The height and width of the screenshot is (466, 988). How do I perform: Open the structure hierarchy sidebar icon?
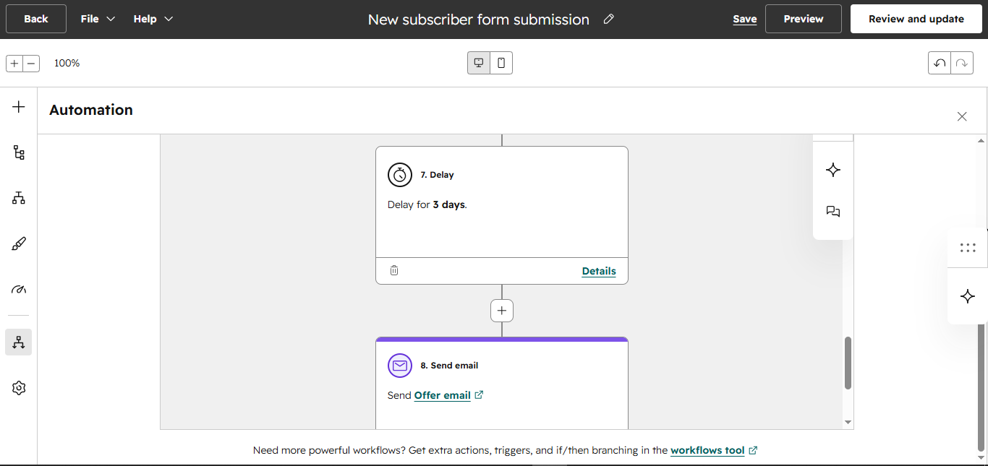click(19, 198)
